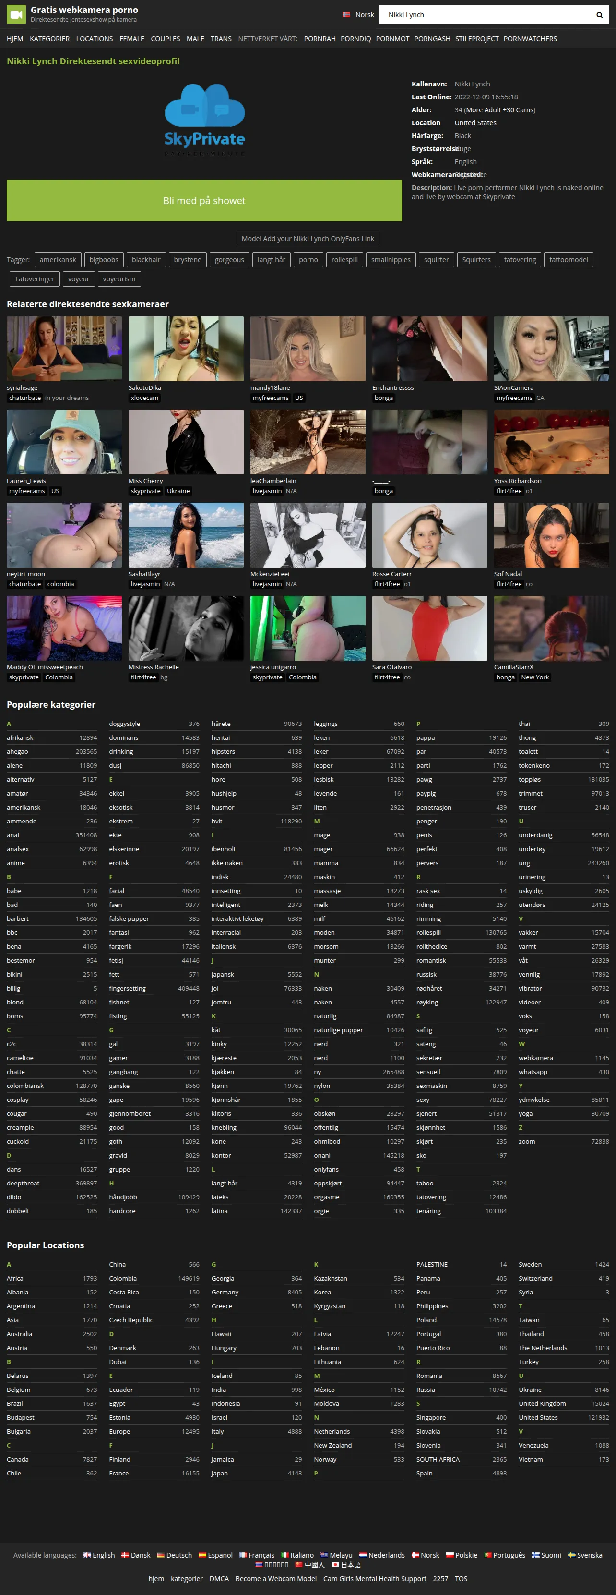Click the 'Model Add your' link button
Viewport: 616px width, 1595px height.
[x=308, y=238]
